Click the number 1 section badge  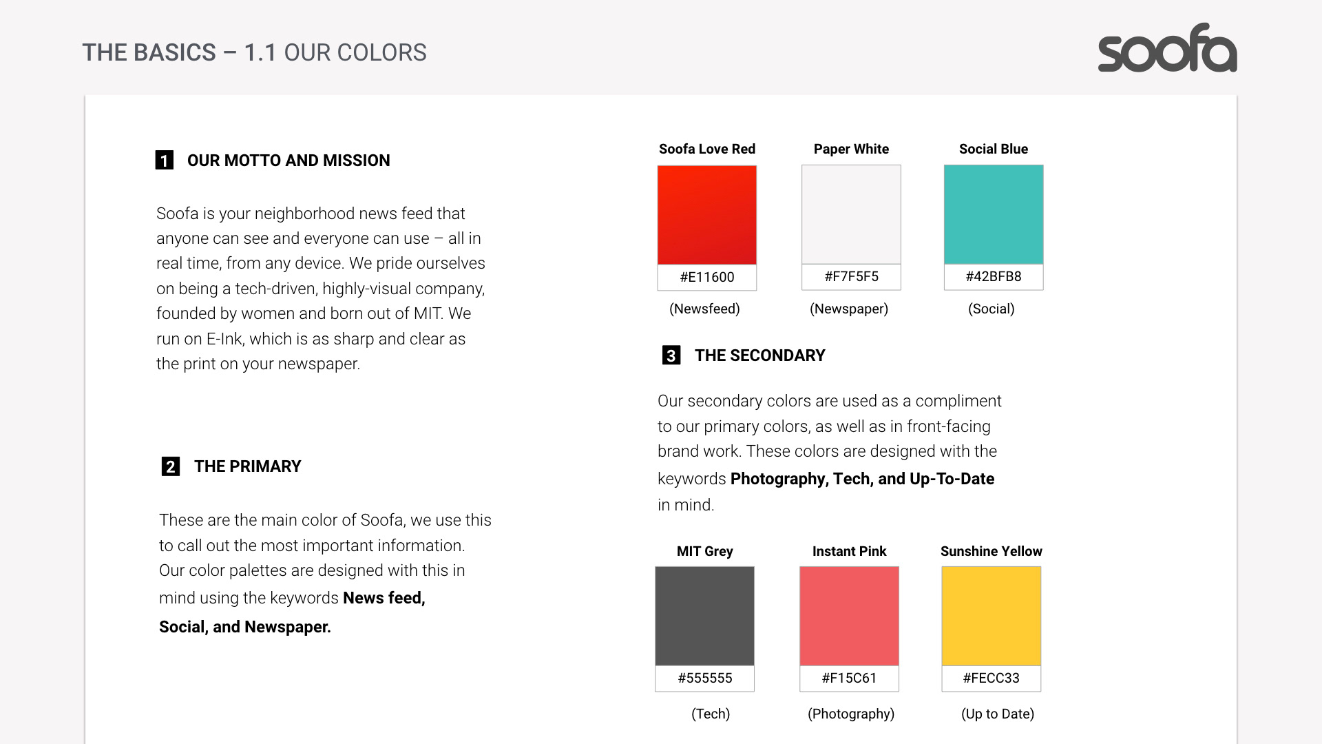(x=164, y=161)
